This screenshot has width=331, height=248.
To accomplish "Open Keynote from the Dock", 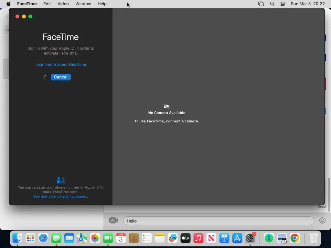I will (x=224, y=238).
